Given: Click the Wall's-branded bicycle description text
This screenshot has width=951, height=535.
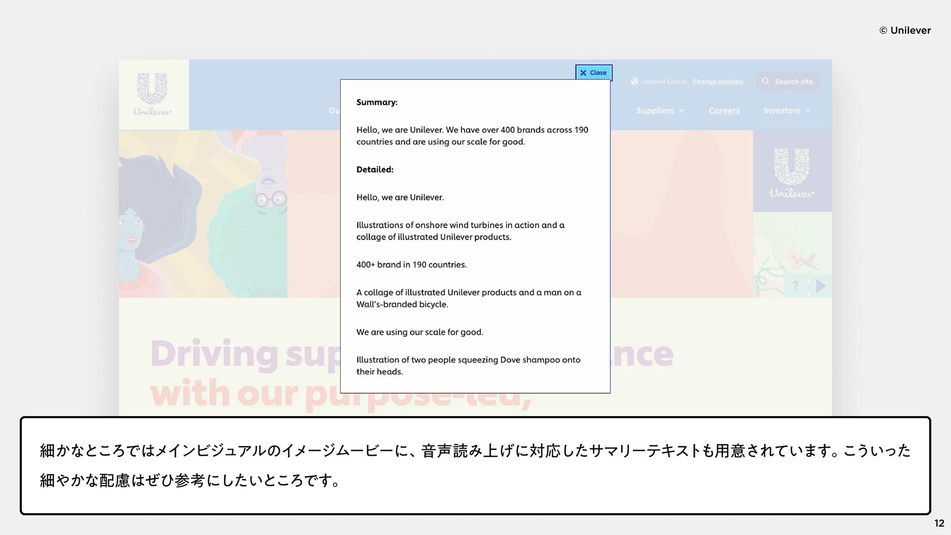Looking at the screenshot, I should click(469, 298).
